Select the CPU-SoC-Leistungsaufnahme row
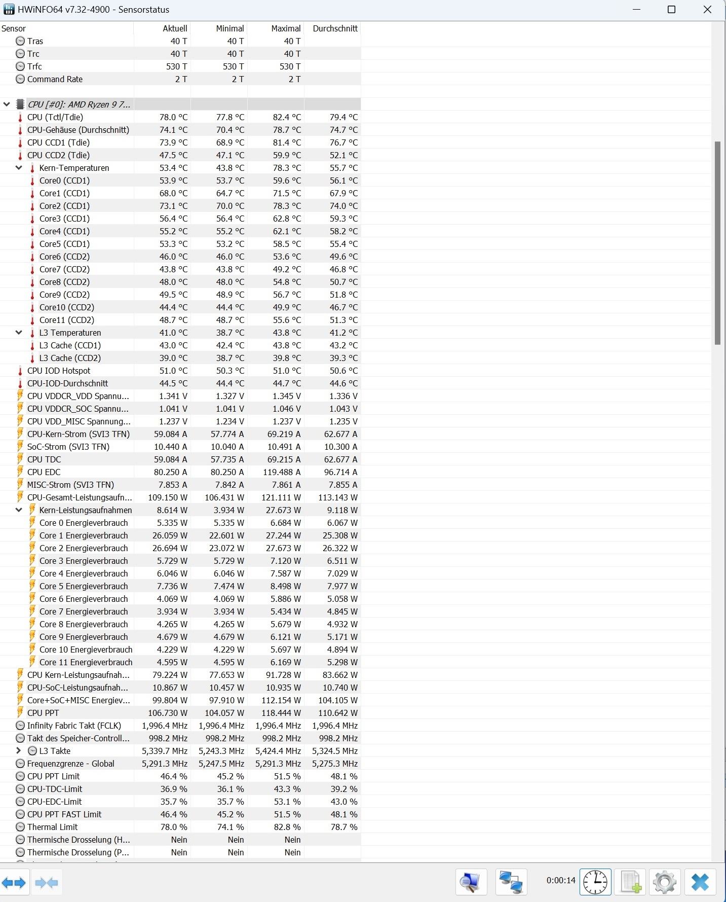This screenshot has width=726, height=902. point(180,688)
